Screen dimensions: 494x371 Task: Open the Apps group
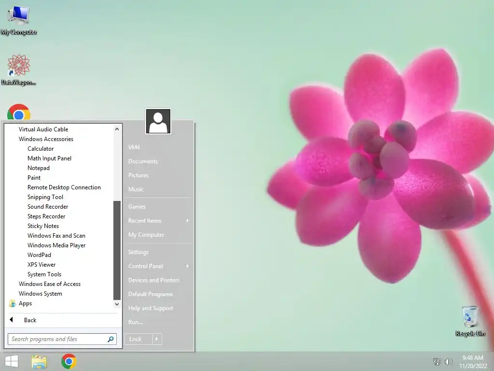(x=25, y=303)
